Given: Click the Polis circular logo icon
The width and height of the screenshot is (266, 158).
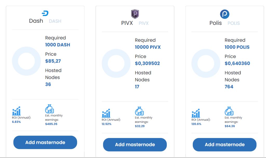Looking at the screenshot, I should (x=225, y=14).
